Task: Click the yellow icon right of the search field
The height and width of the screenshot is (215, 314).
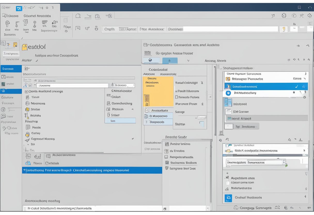Action: coord(284,29)
